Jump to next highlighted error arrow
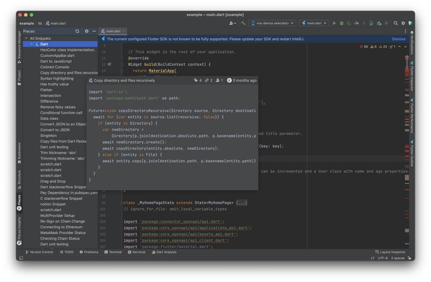Image resolution: width=431 pixels, height=282 pixels. point(405,47)
